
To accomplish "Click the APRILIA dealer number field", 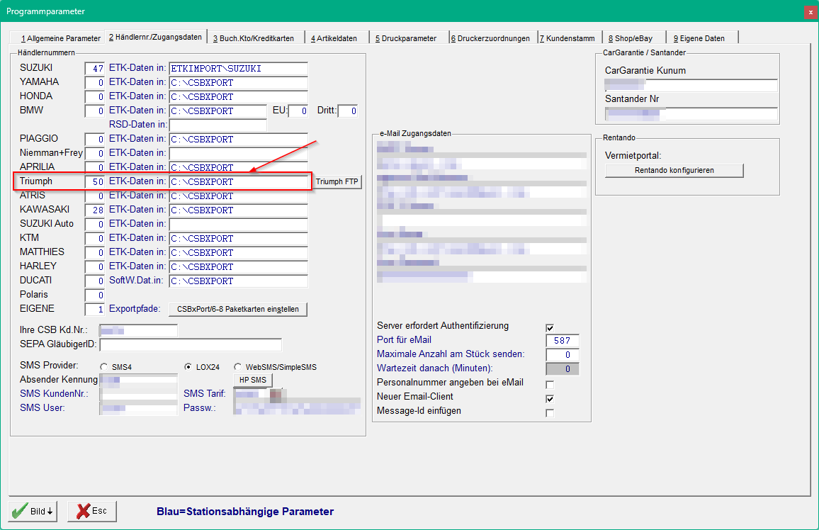I will point(94,168).
